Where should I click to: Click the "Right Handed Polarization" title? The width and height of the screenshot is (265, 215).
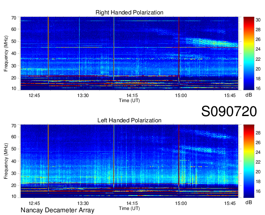point(129,12)
